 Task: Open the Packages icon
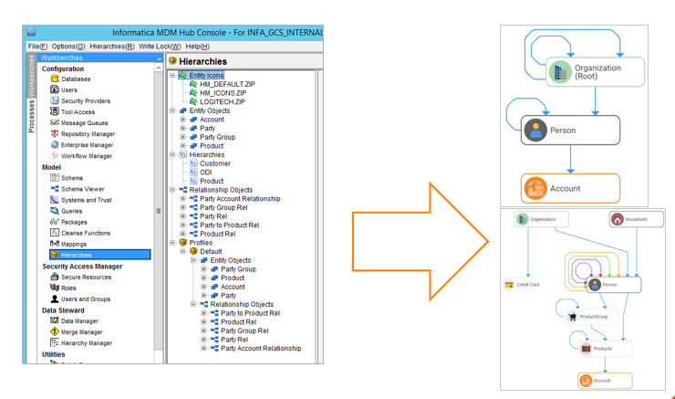coord(55,222)
